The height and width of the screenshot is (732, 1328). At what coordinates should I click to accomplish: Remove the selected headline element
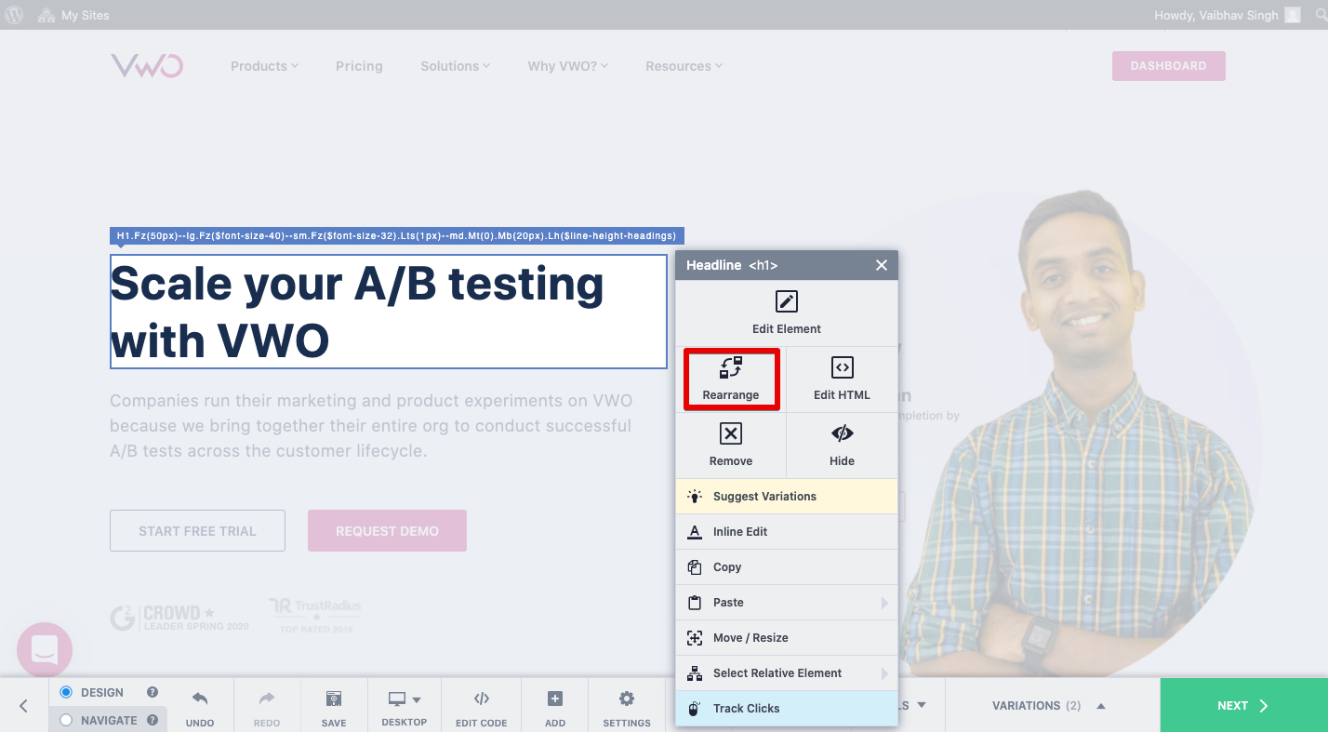(730, 446)
